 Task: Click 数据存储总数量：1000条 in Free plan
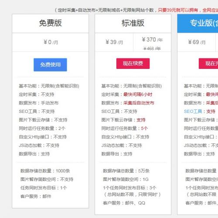45,171
